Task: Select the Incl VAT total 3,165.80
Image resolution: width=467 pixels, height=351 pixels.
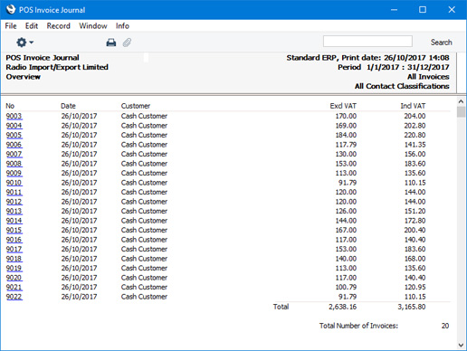Action: (412, 307)
